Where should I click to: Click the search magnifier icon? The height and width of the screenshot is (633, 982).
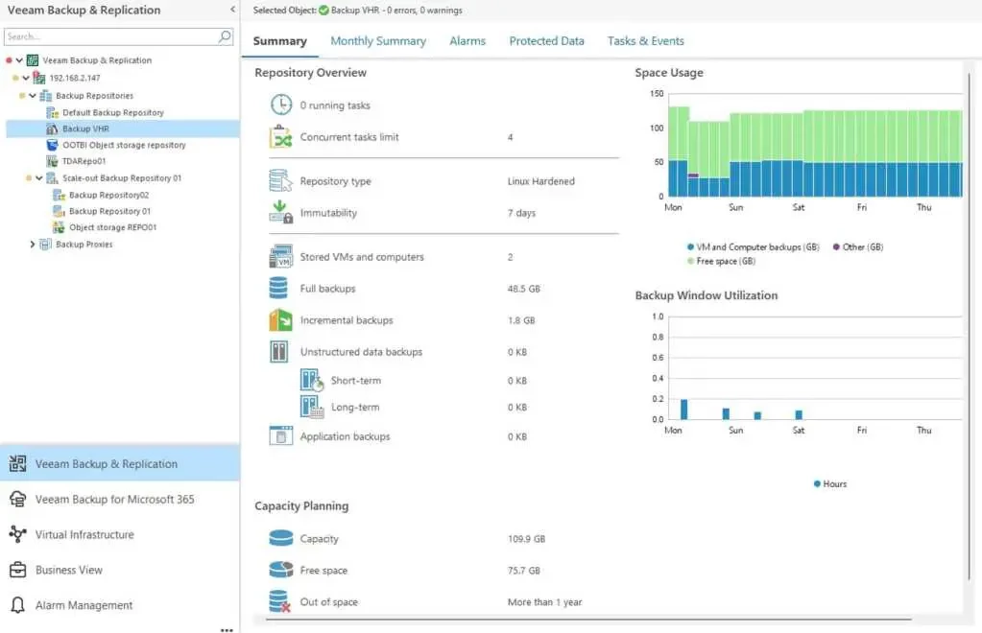[225, 36]
